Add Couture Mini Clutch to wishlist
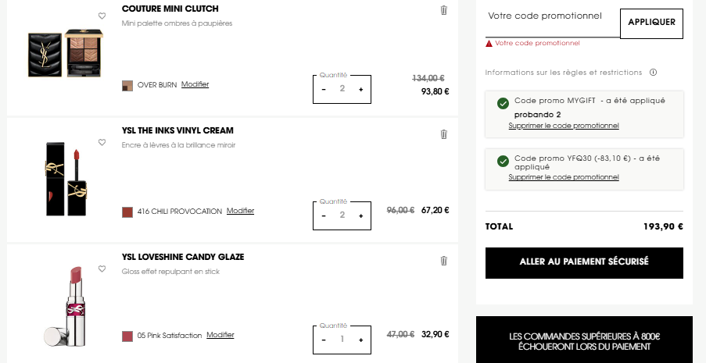The image size is (706, 363). point(102,16)
